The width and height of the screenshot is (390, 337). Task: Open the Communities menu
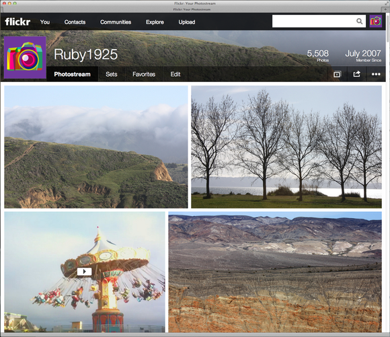116,22
